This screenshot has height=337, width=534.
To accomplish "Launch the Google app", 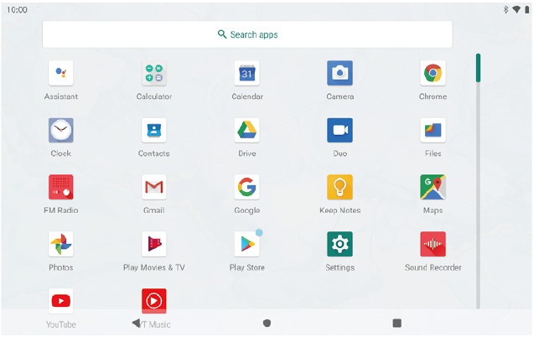I will (247, 187).
